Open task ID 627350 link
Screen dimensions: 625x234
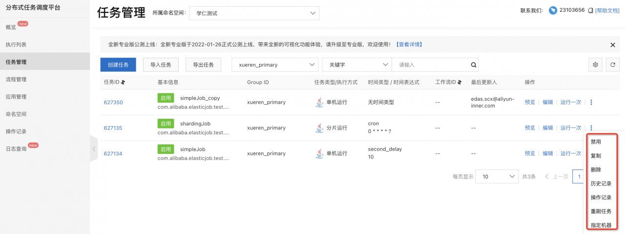(113, 102)
